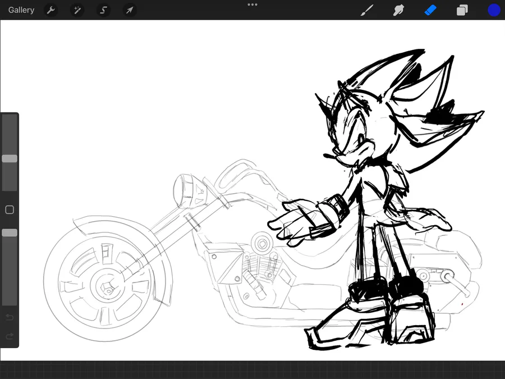Open the blue color picker swatch

(x=494, y=10)
